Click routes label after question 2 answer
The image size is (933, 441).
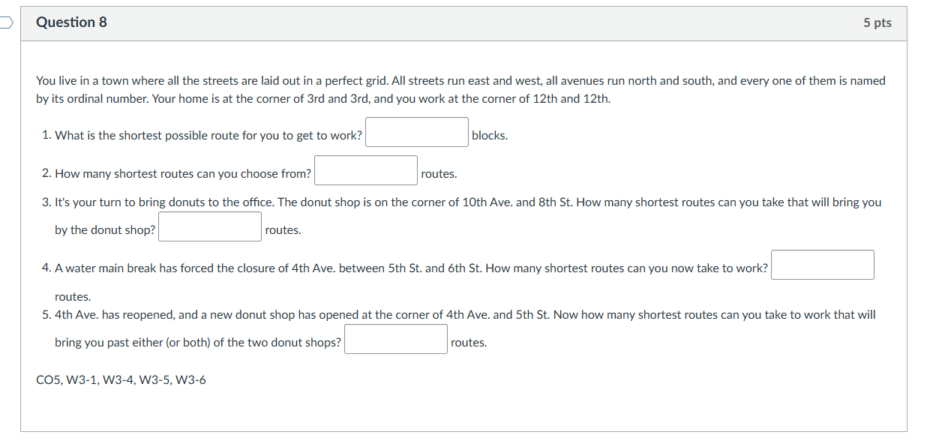coord(439,173)
